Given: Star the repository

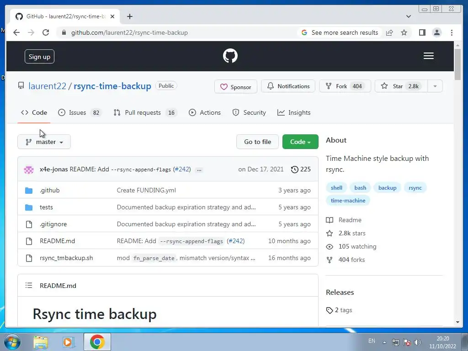Looking at the screenshot, I should point(401,86).
